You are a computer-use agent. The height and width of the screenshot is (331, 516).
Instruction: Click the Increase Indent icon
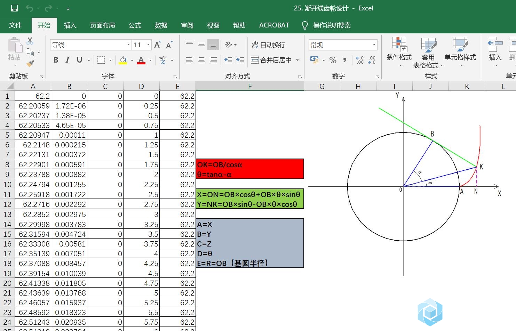click(240, 60)
